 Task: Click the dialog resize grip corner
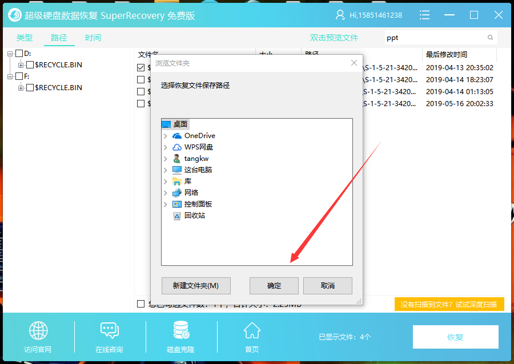[x=359, y=301]
